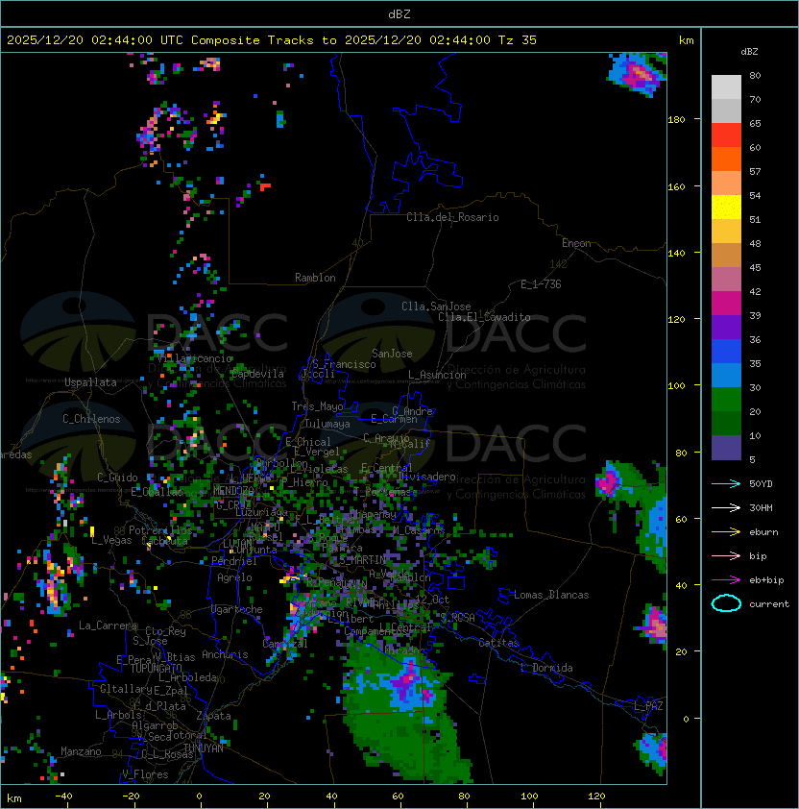Select the white 30HM arrow legend icon
Screen dimensions: 799x809
(x=726, y=507)
